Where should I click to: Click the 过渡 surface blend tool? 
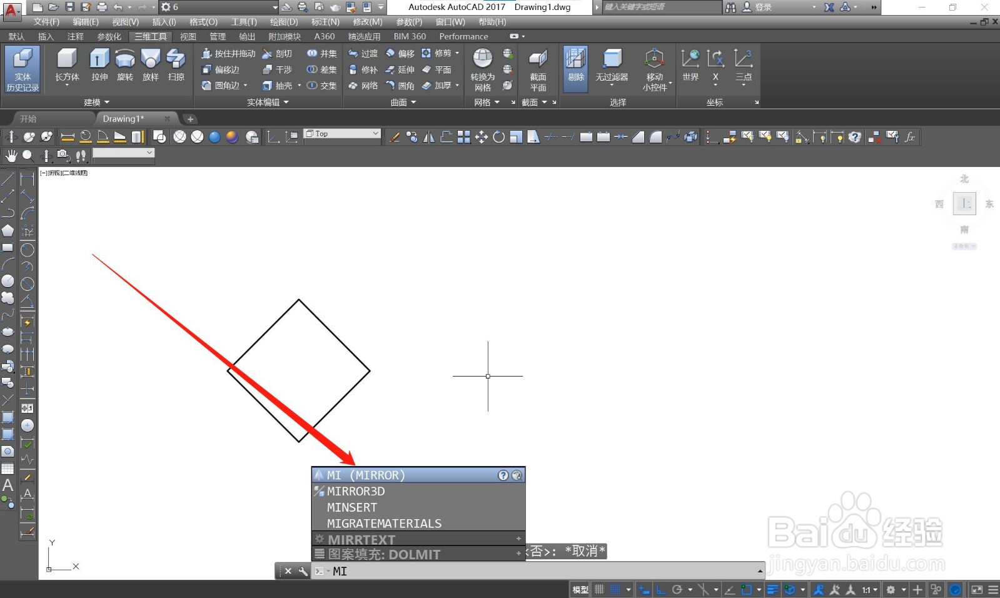coord(363,54)
